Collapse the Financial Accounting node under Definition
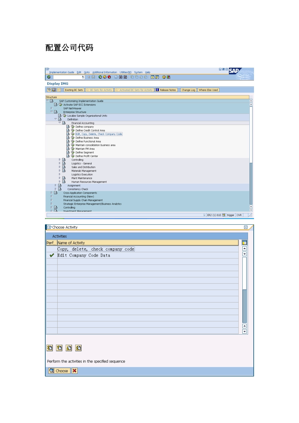 60,123
